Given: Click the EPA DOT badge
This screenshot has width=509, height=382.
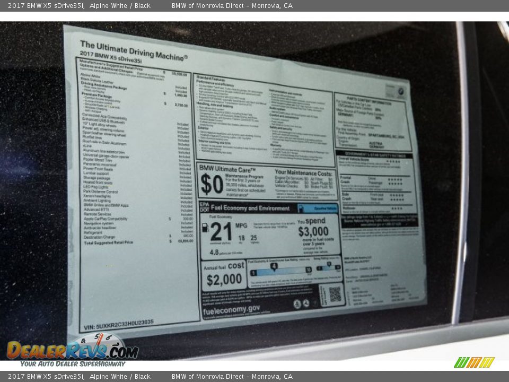Looking at the screenshot, I should tap(204, 206).
